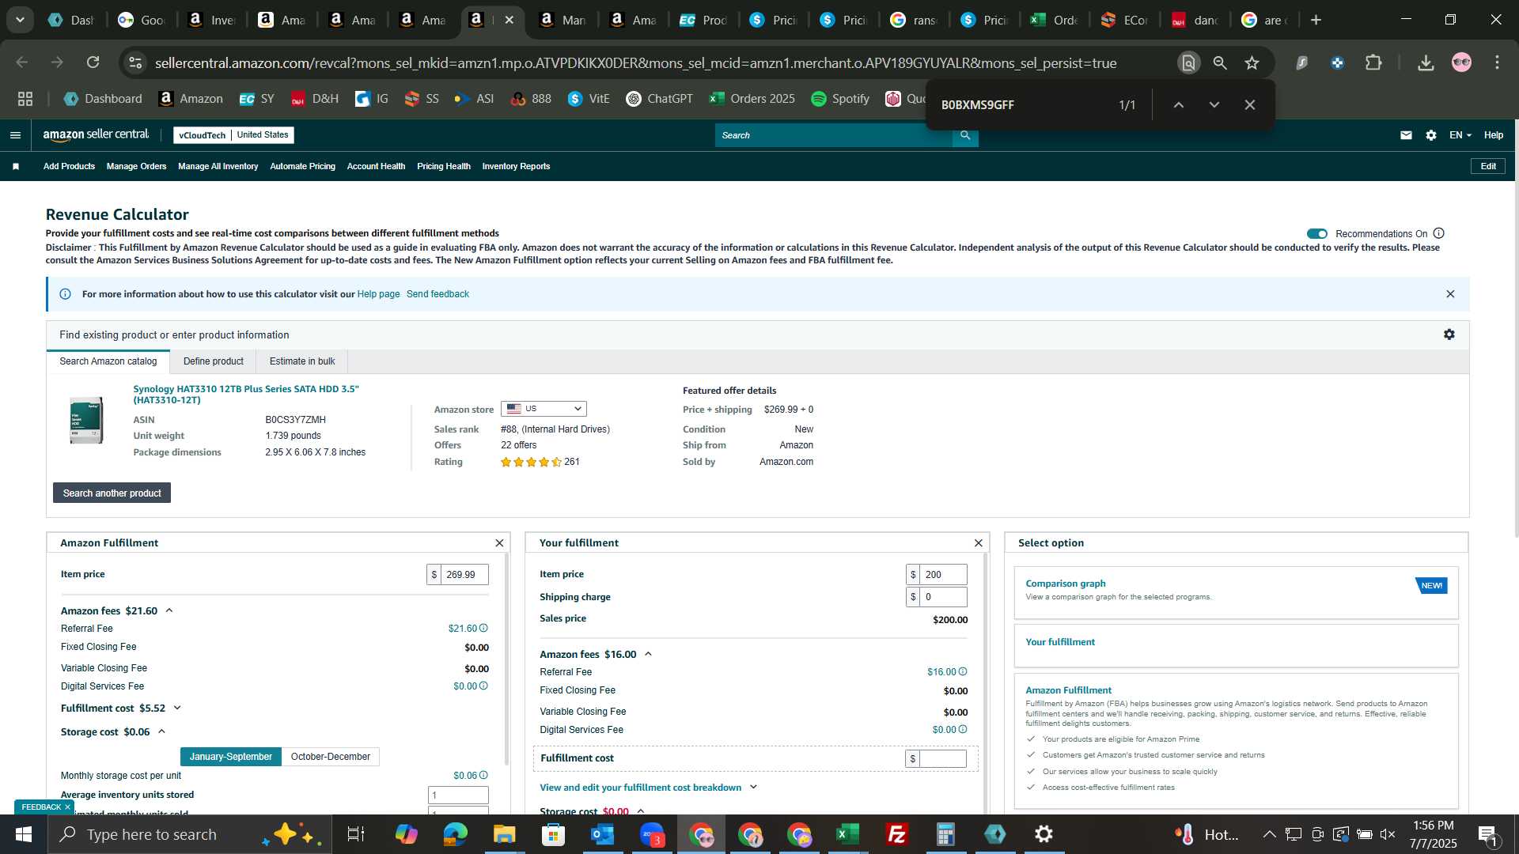Open browser extensions puzzle icon
This screenshot has height=854, width=1519.
(1373, 62)
